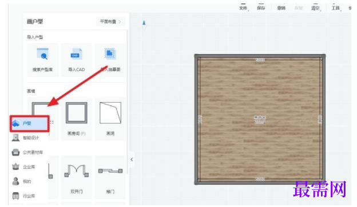The height and width of the screenshot is (207, 357).
Task: Collapse the left panel with arrow handle
Action: coord(132,159)
